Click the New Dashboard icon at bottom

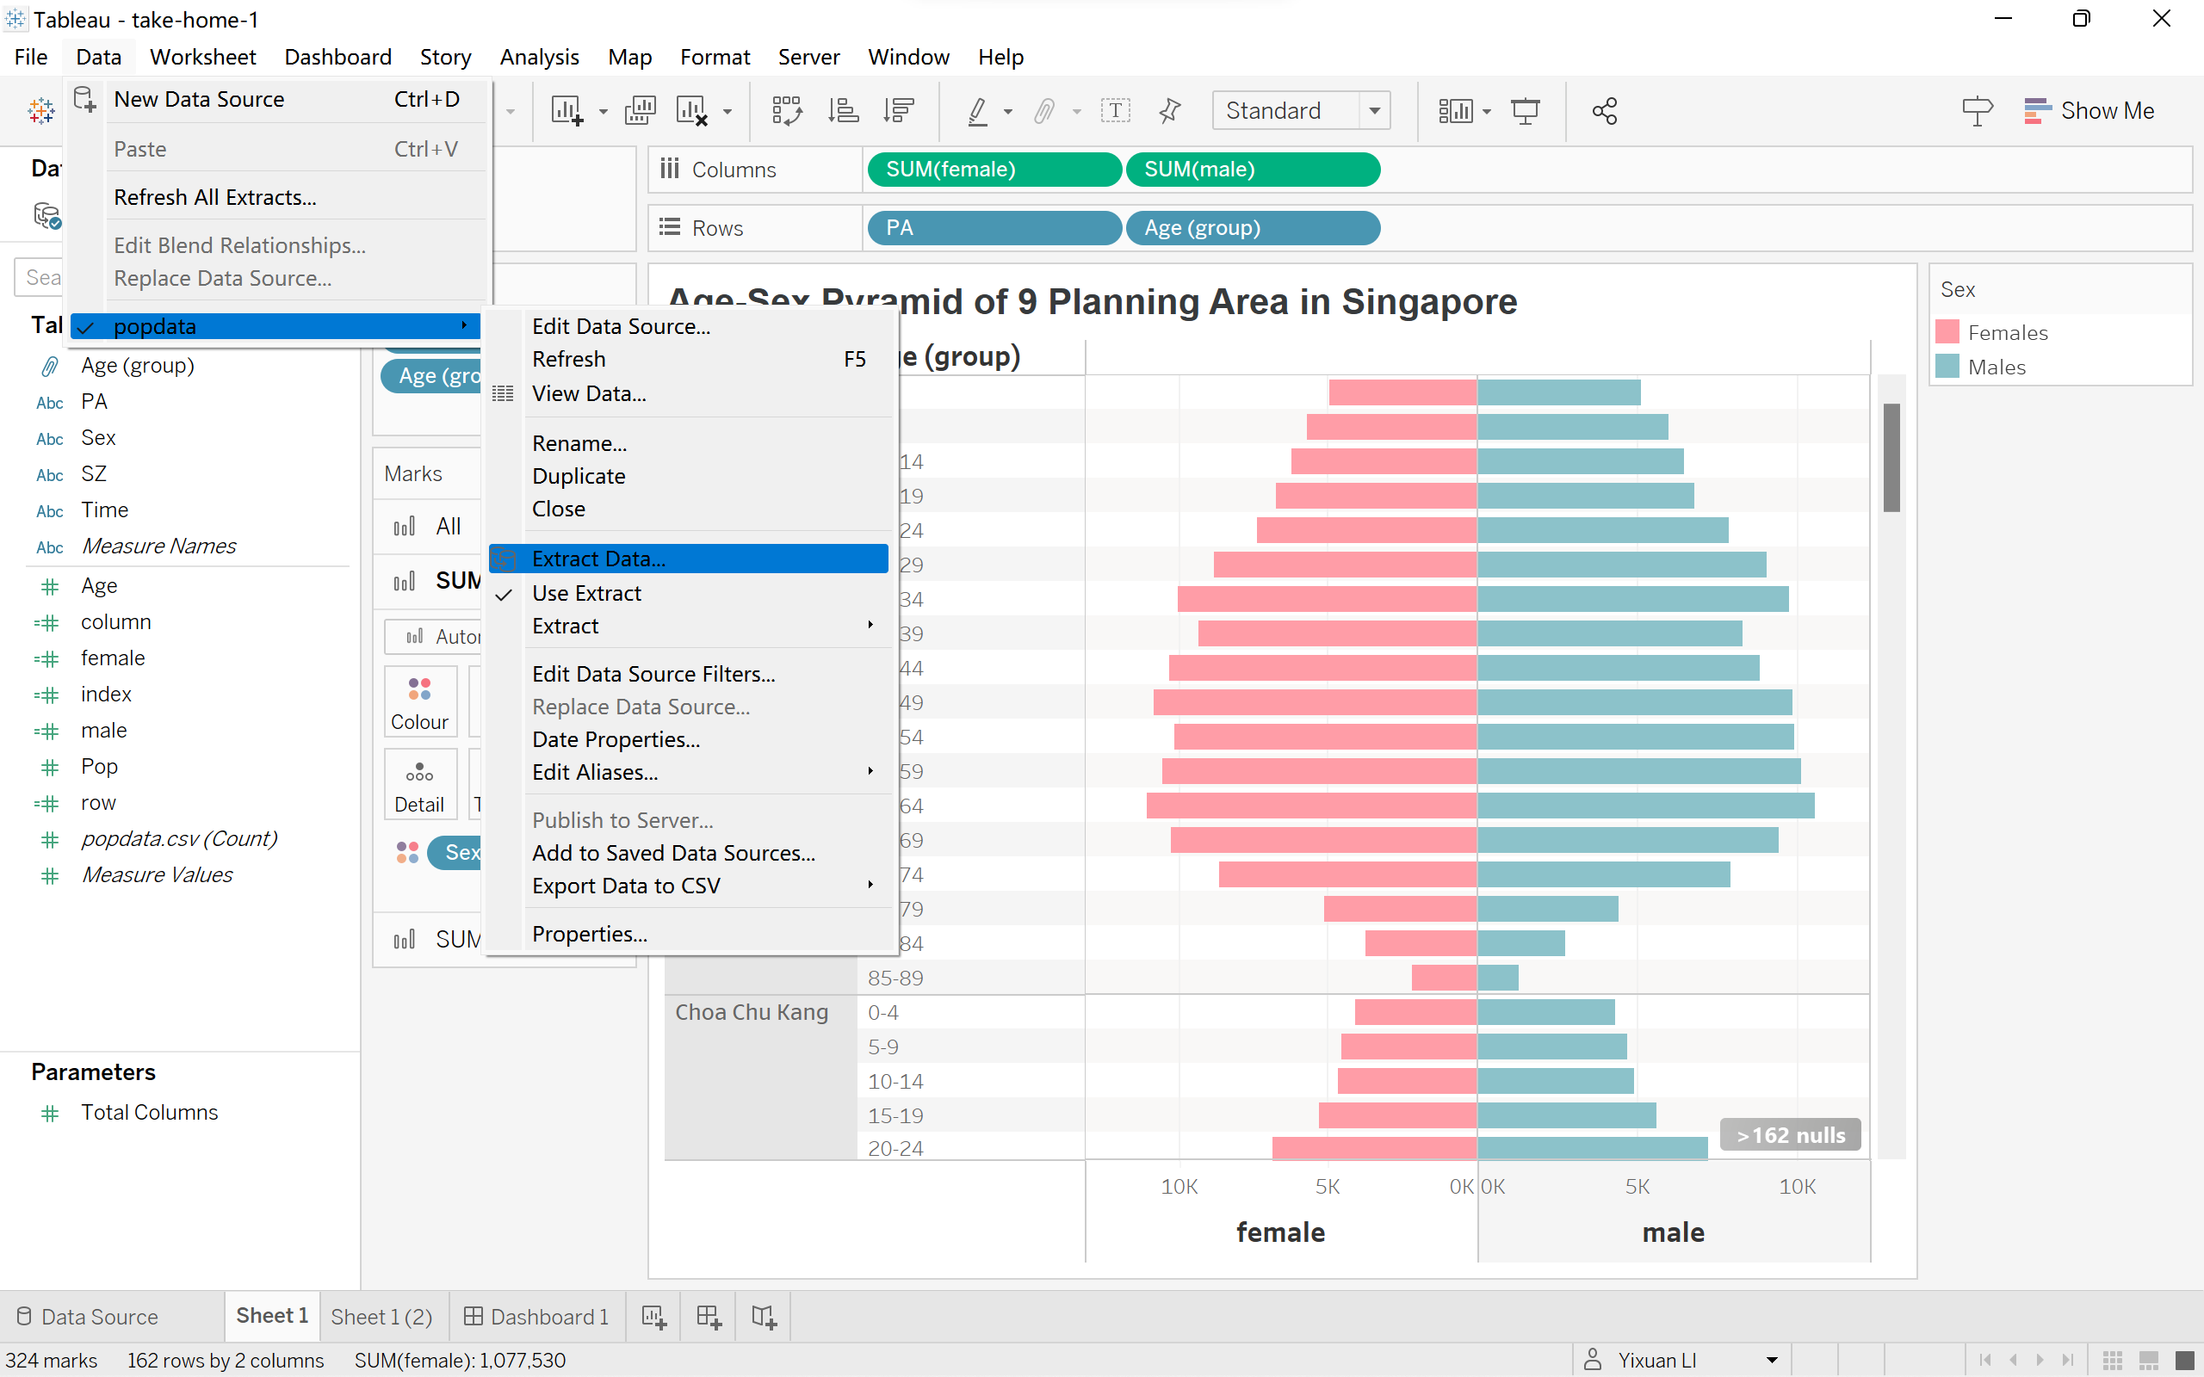709,1316
